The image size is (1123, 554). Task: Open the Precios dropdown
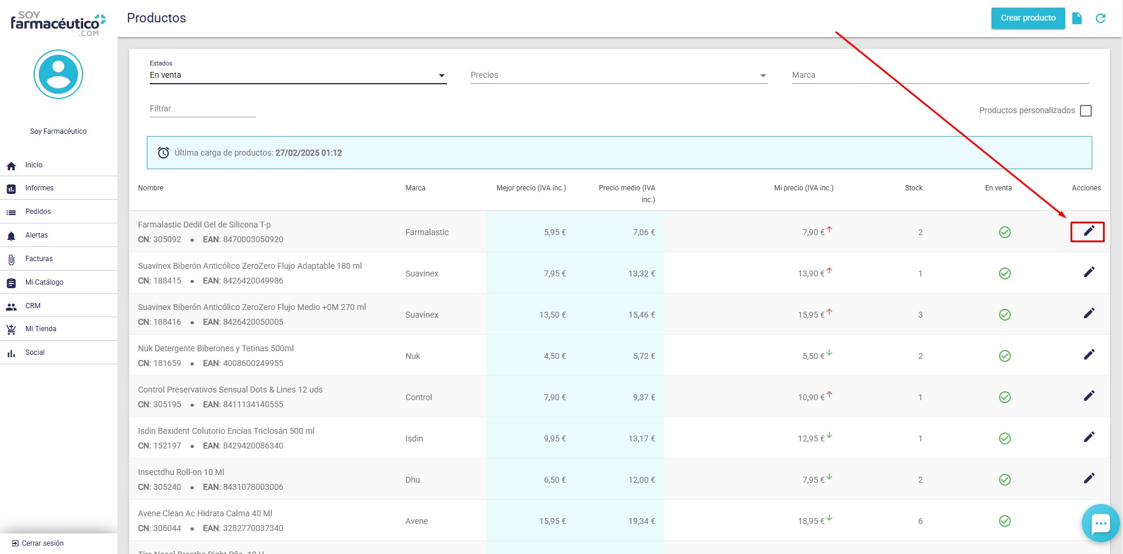click(619, 75)
